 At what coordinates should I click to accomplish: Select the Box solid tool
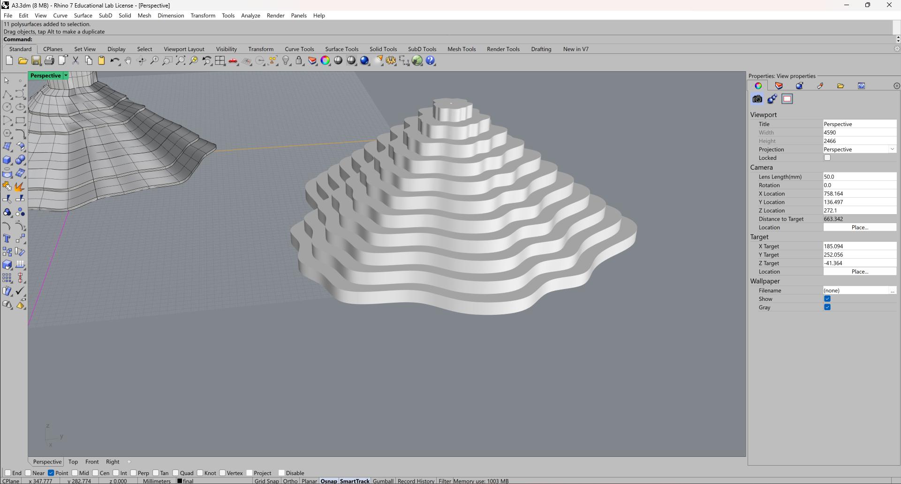(7, 160)
